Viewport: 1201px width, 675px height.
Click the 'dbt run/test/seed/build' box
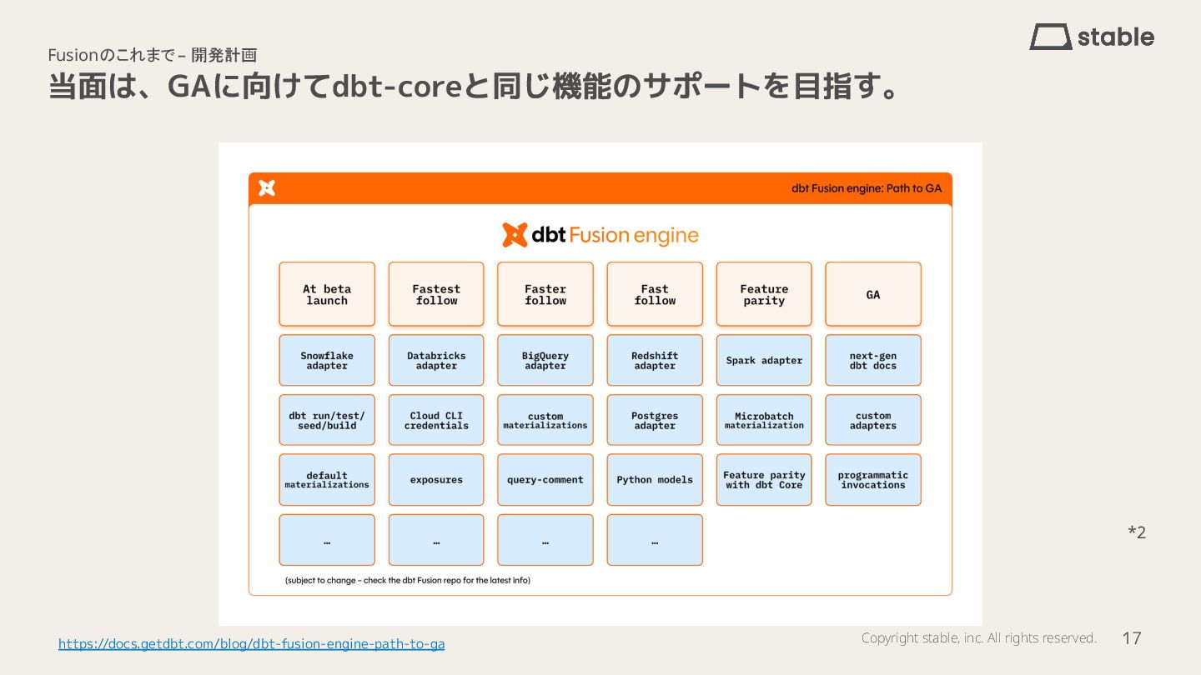327,420
